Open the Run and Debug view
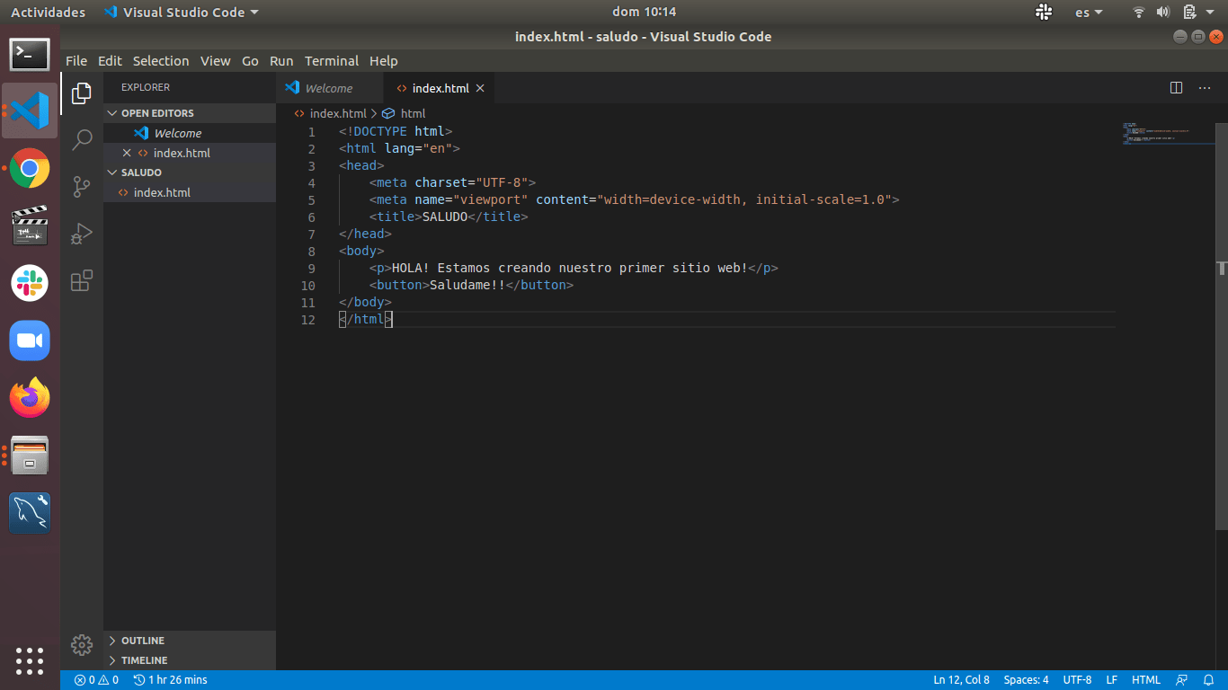The width and height of the screenshot is (1228, 690). (x=82, y=234)
